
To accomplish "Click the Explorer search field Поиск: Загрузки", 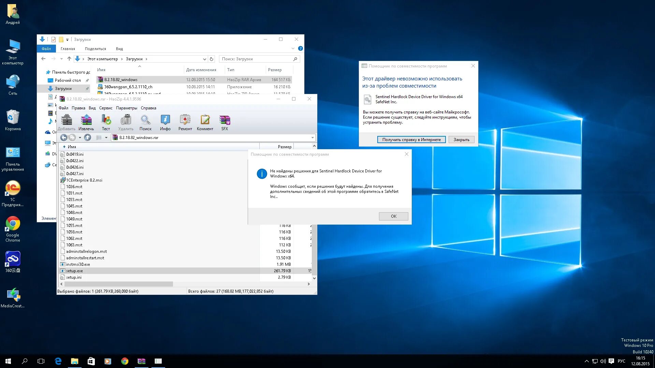I will [256, 59].
